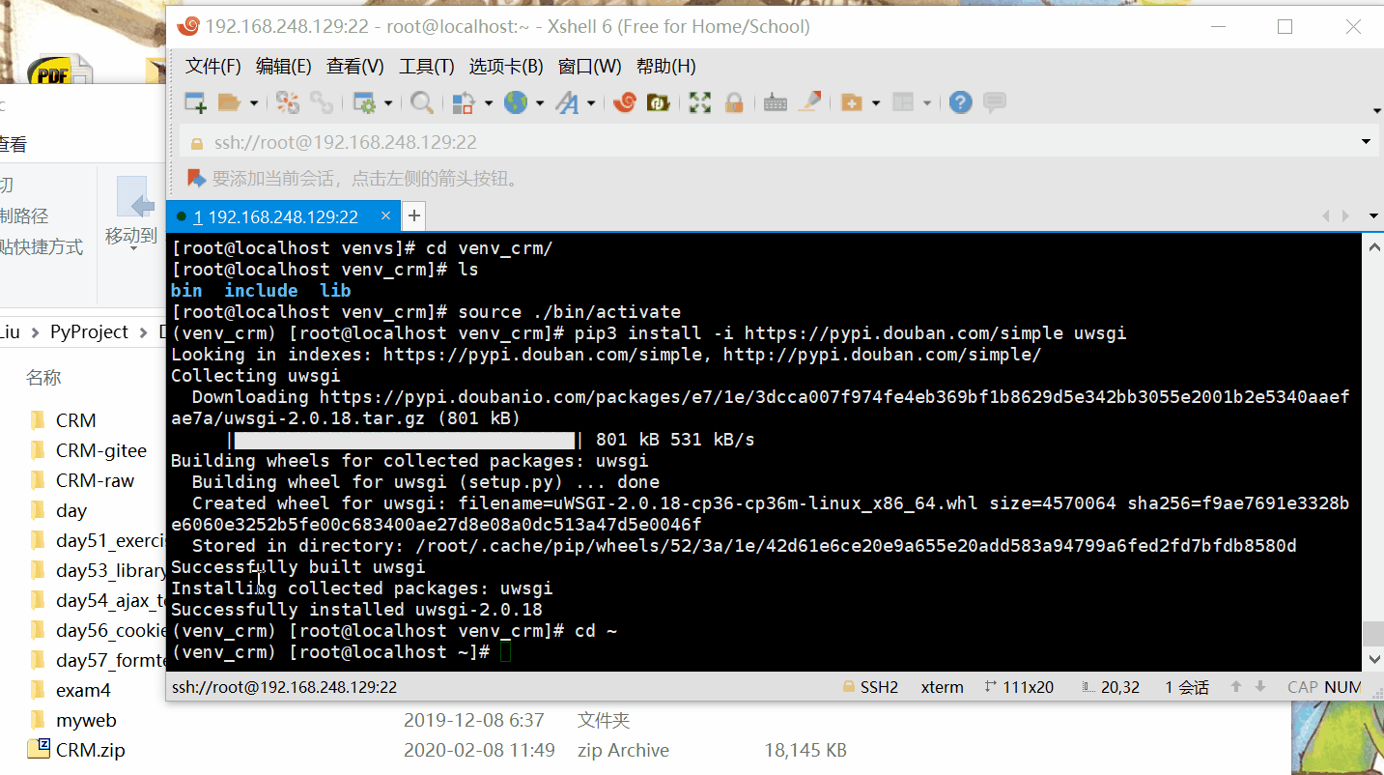This screenshot has height=775, width=1384.
Task: Select myweb folder in Explorer
Action: pos(86,720)
